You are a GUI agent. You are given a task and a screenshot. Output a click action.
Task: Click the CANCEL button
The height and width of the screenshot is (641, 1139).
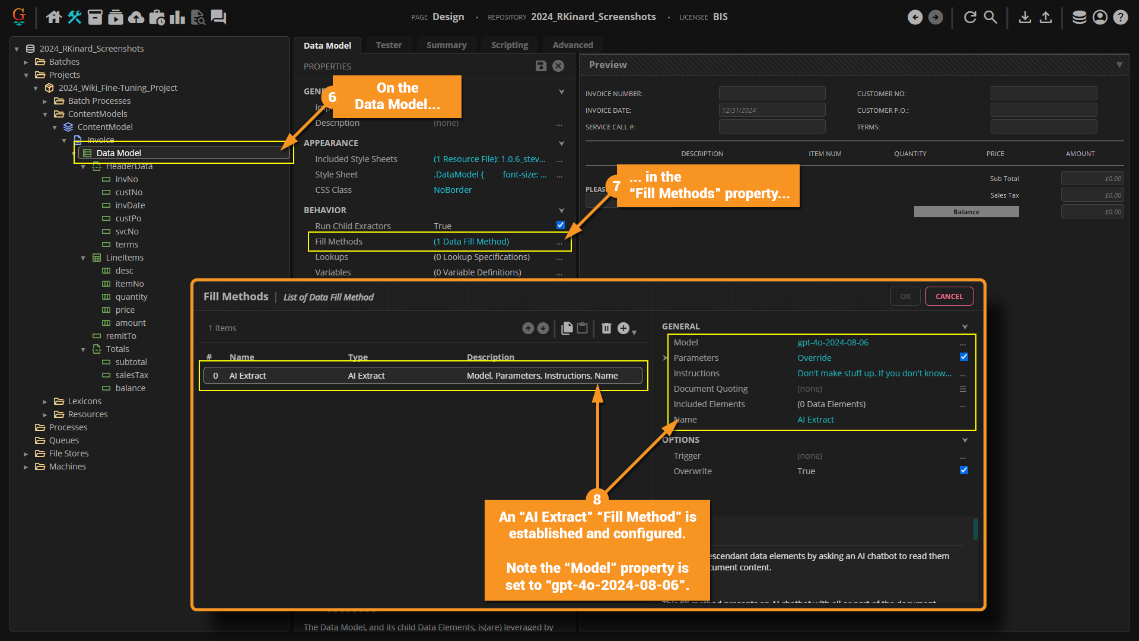click(949, 296)
